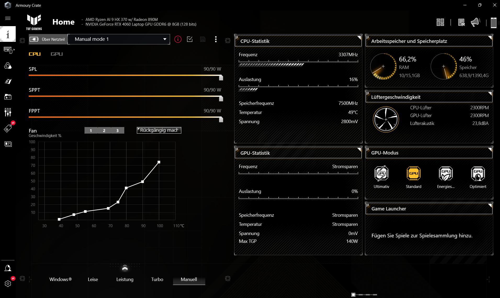Click the FPPT slider handle
This screenshot has height=298, width=500.
pyautogui.click(x=221, y=119)
